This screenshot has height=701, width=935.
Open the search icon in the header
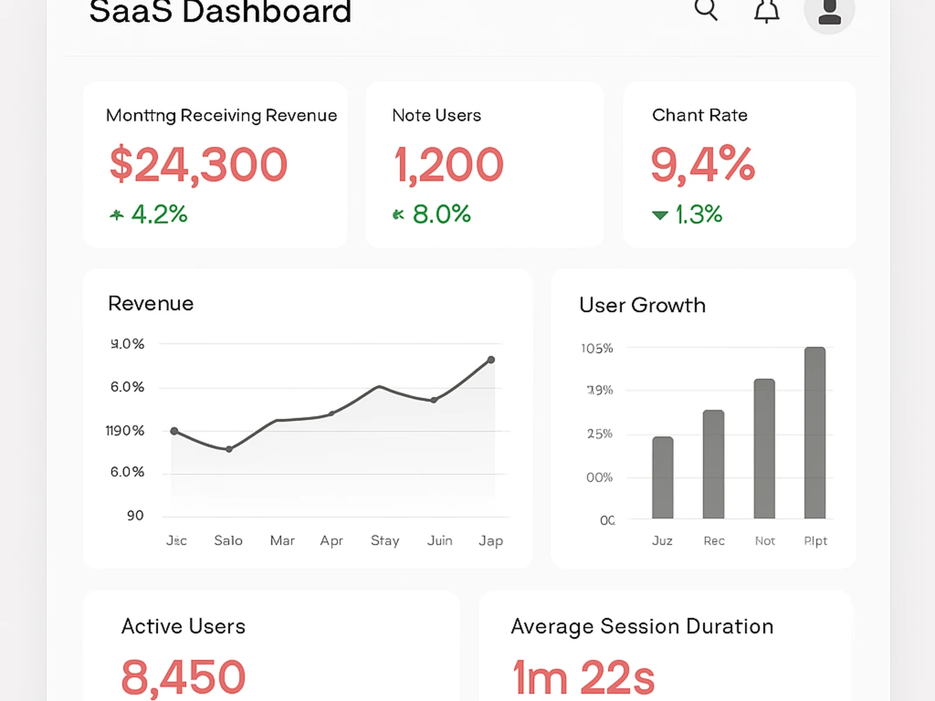[x=707, y=10]
